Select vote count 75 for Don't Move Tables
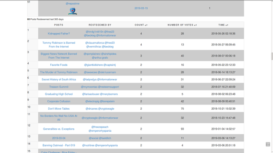Screen dimensions: 273x153 pyautogui.click(x=182, y=109)
